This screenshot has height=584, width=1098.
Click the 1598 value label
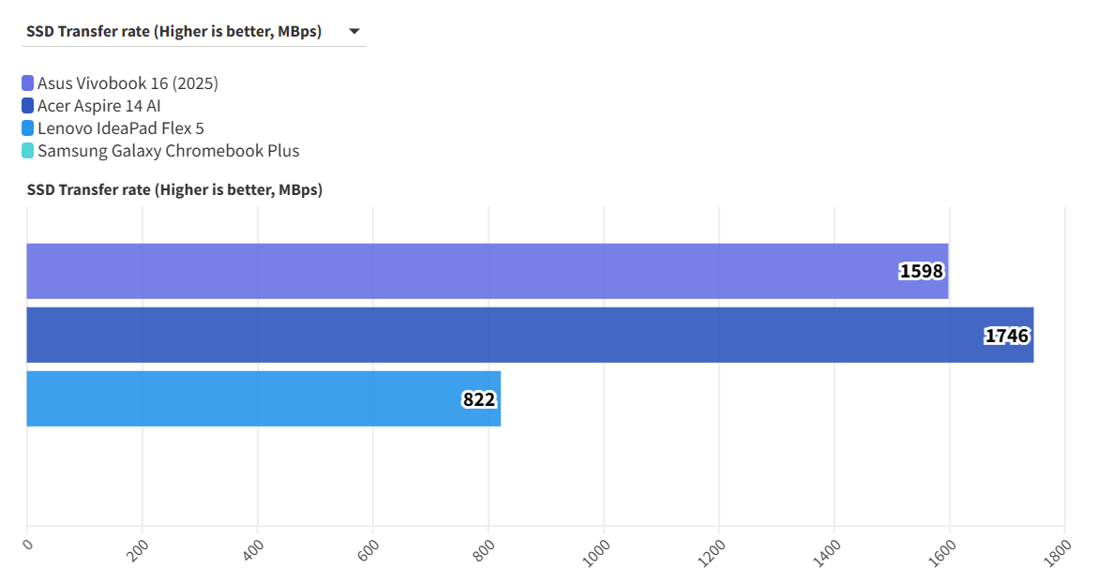pyautogui.click(x=921, y=272)
